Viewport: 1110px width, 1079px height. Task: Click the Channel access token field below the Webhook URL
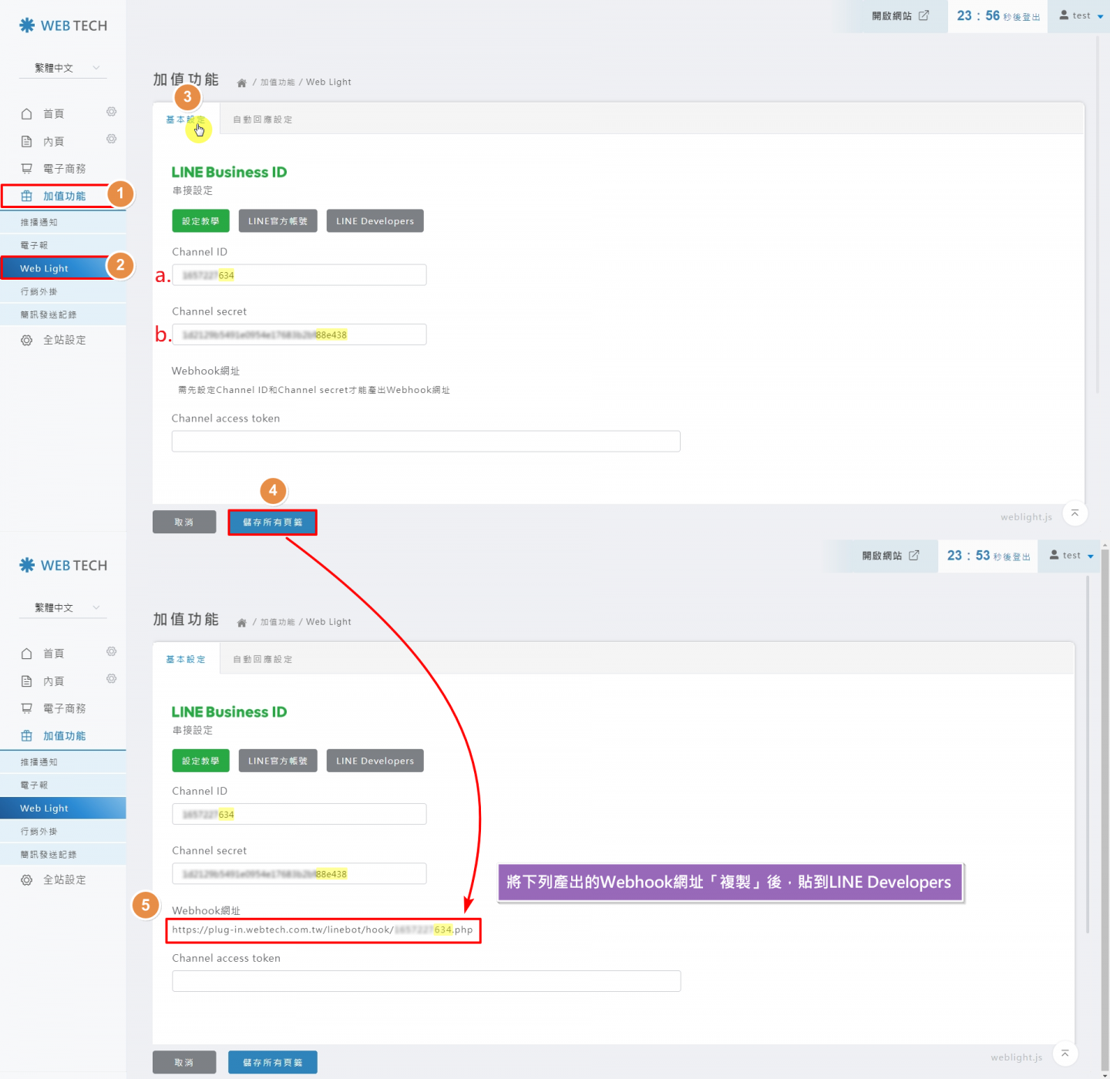[x=425, y=981]
